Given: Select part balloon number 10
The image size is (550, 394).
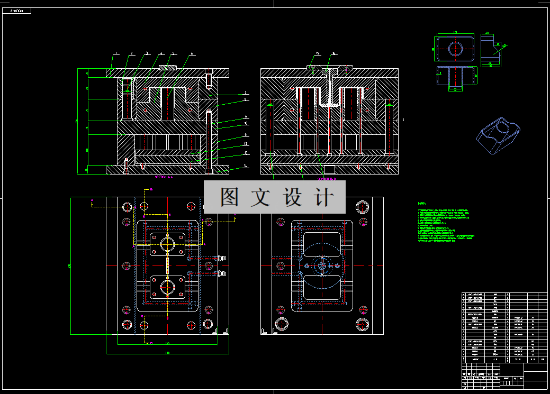Looking at the screenshot, I should click(x=246, y=123).
